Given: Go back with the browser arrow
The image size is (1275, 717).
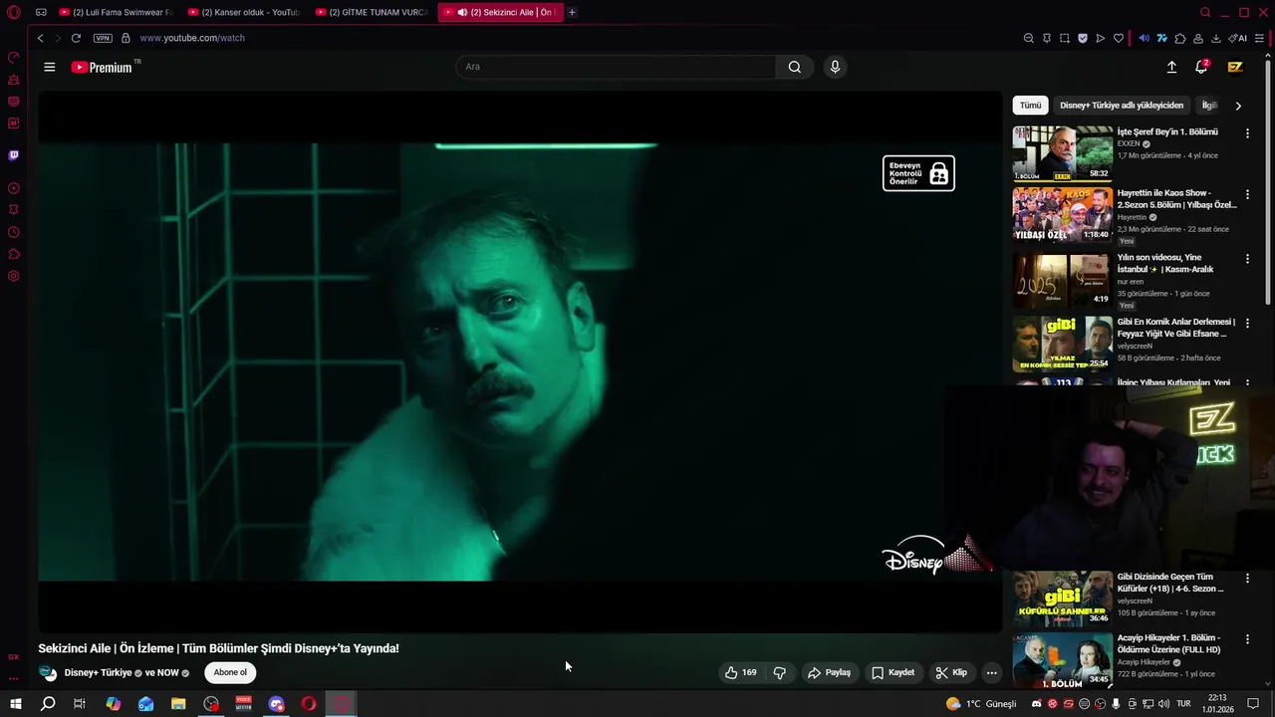Looking at the screenshot, I should click(40, 38).
